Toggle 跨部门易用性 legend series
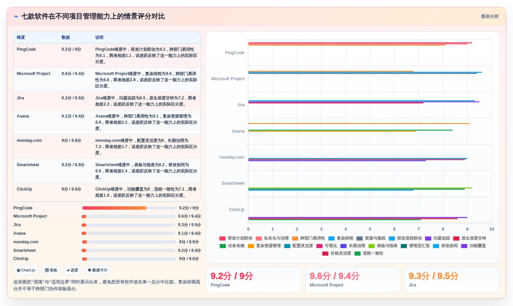The image size is (513, 306). point(309,238)
